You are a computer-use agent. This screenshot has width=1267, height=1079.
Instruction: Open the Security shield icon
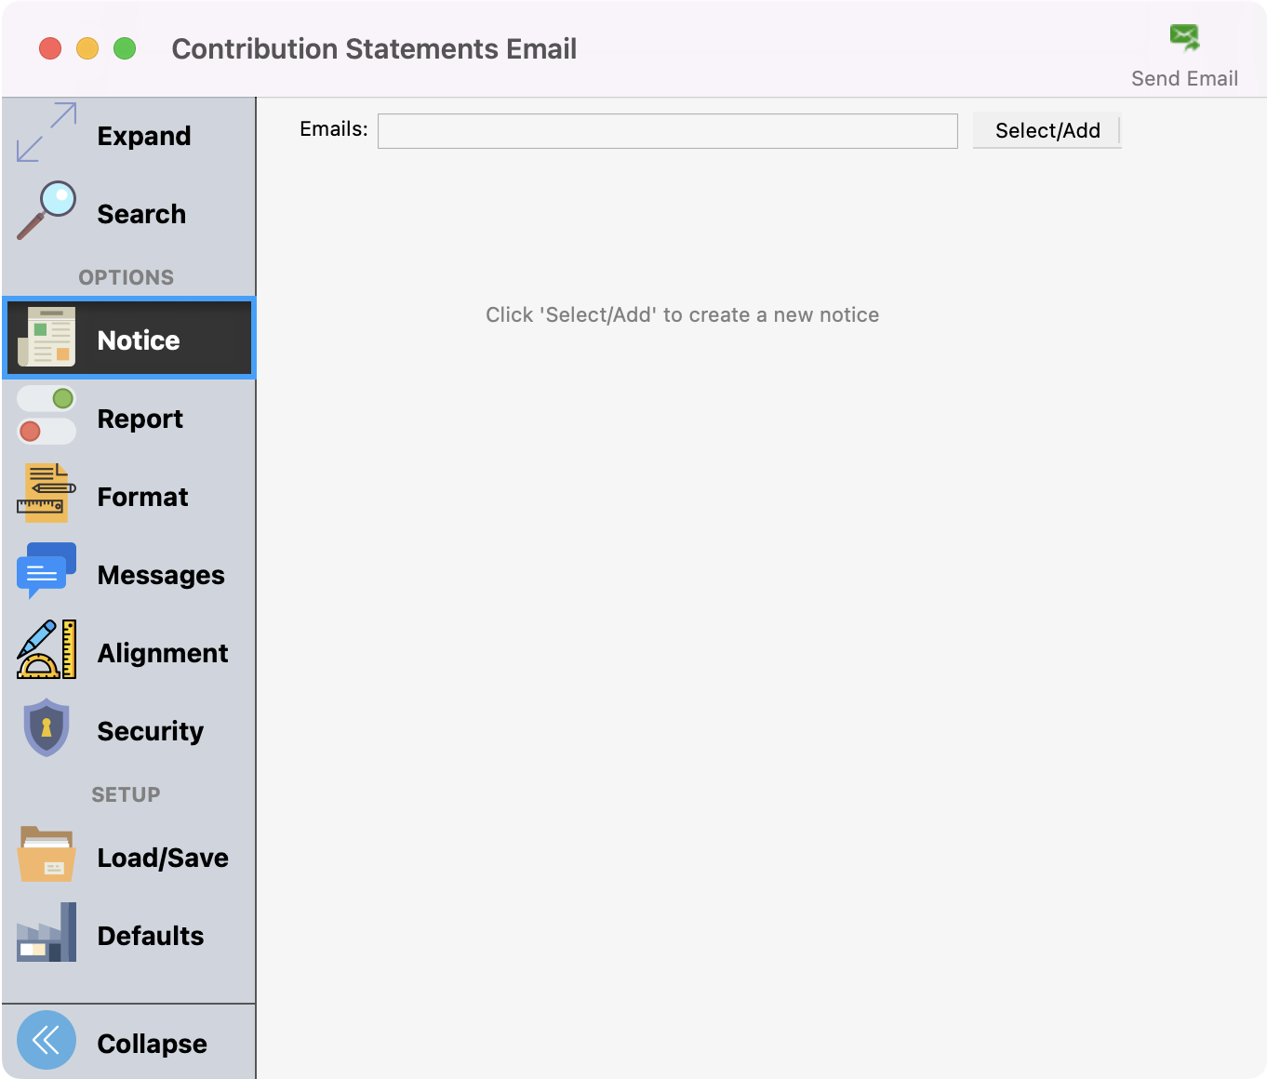click(x=47, y=727)
